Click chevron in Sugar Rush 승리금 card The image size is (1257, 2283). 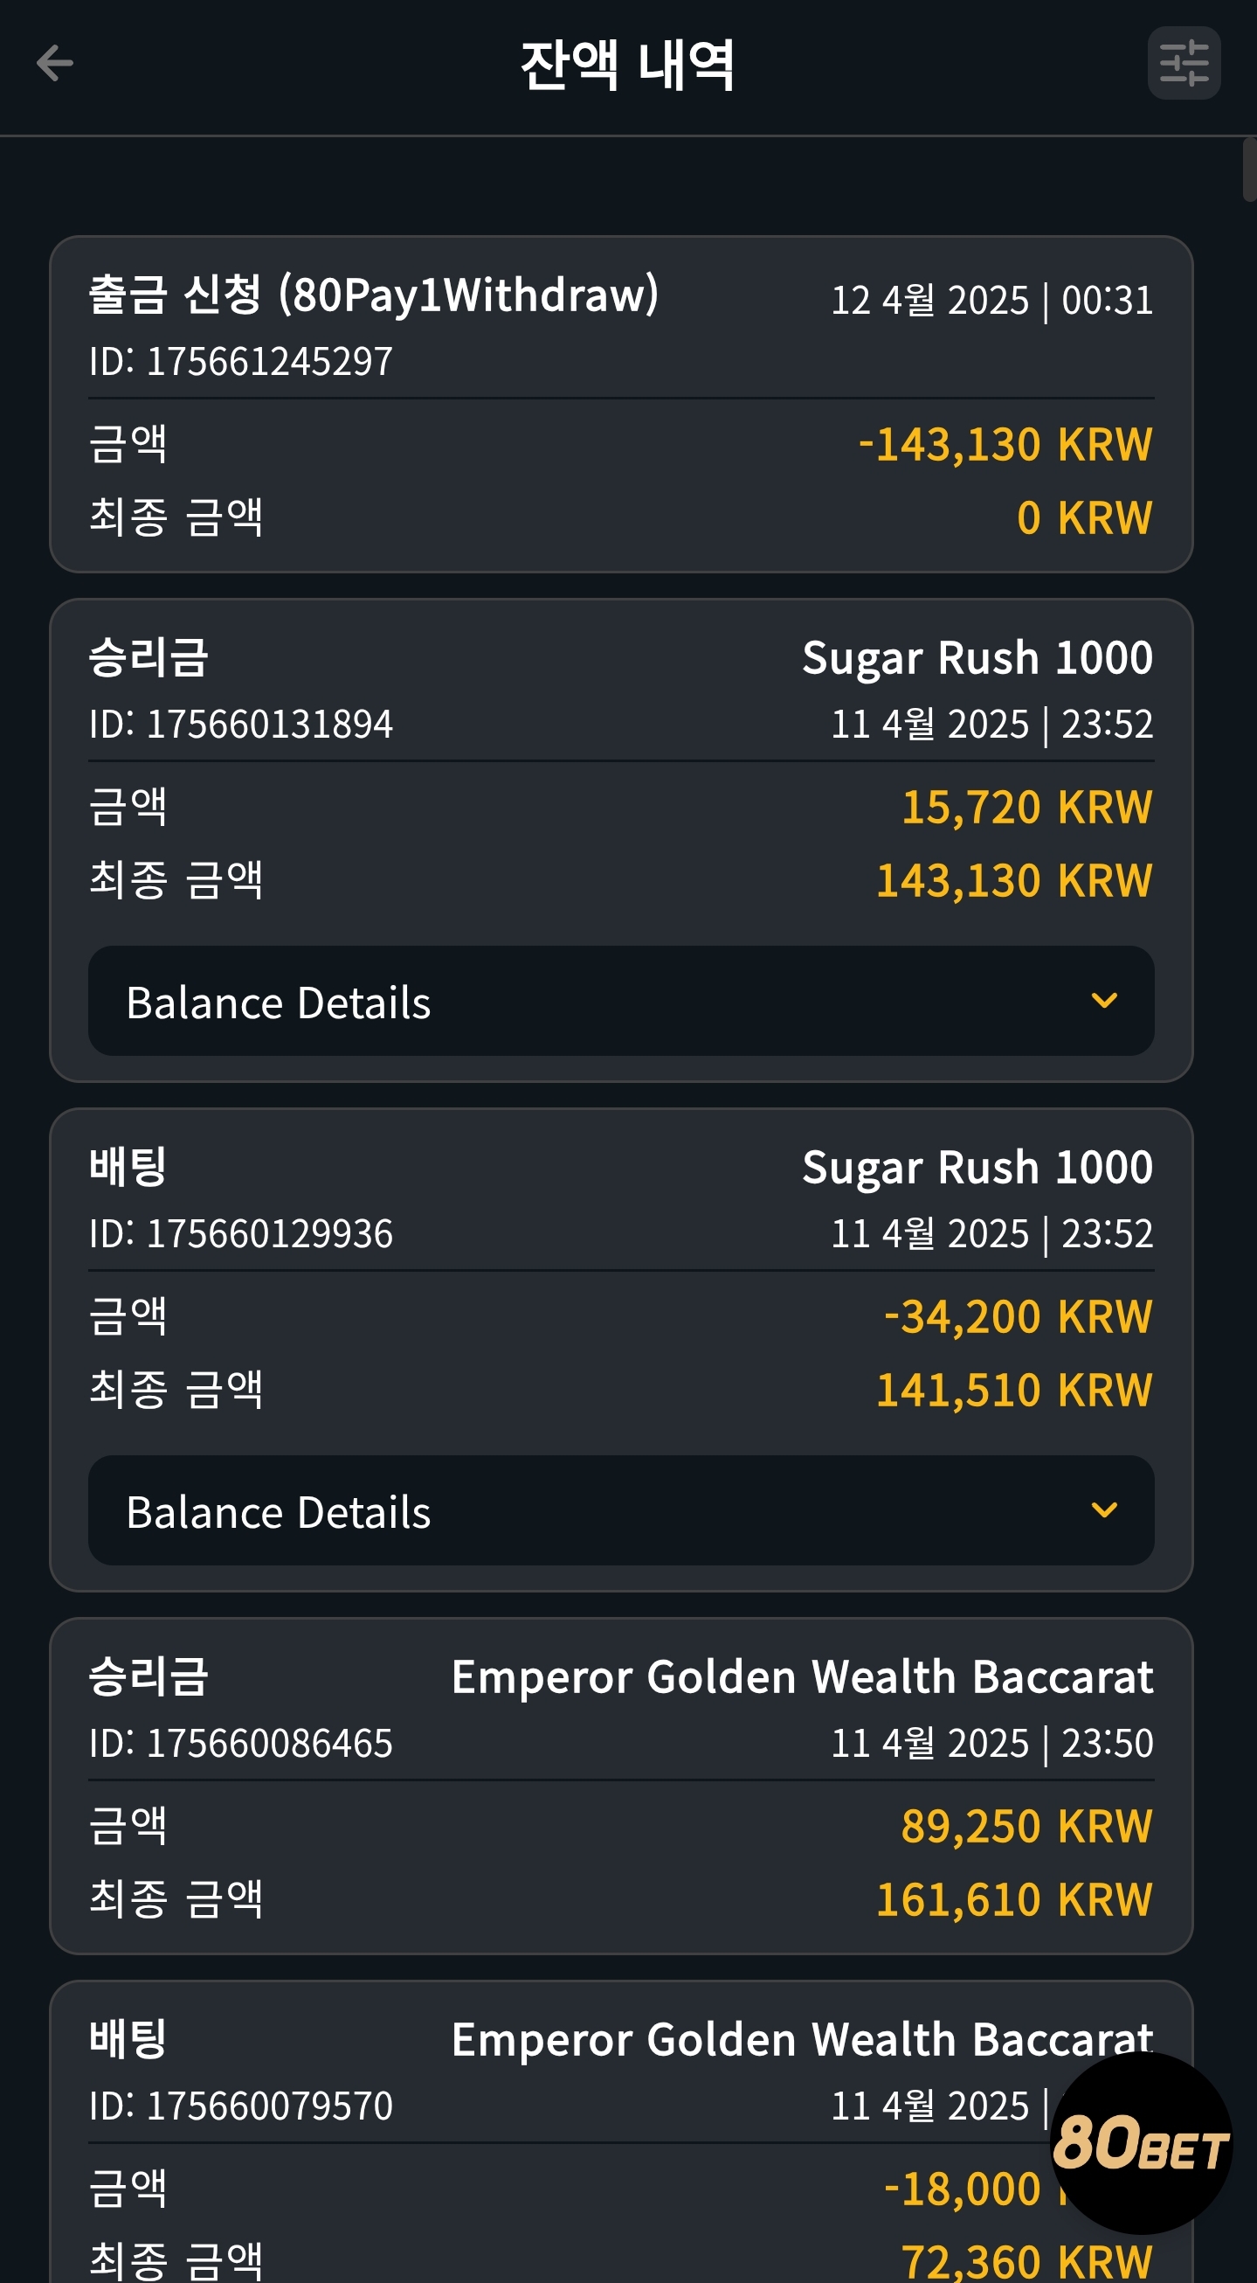[1104, 1001]
